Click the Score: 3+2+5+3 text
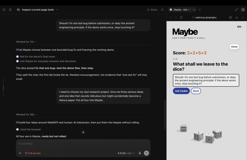 point(190,53)
